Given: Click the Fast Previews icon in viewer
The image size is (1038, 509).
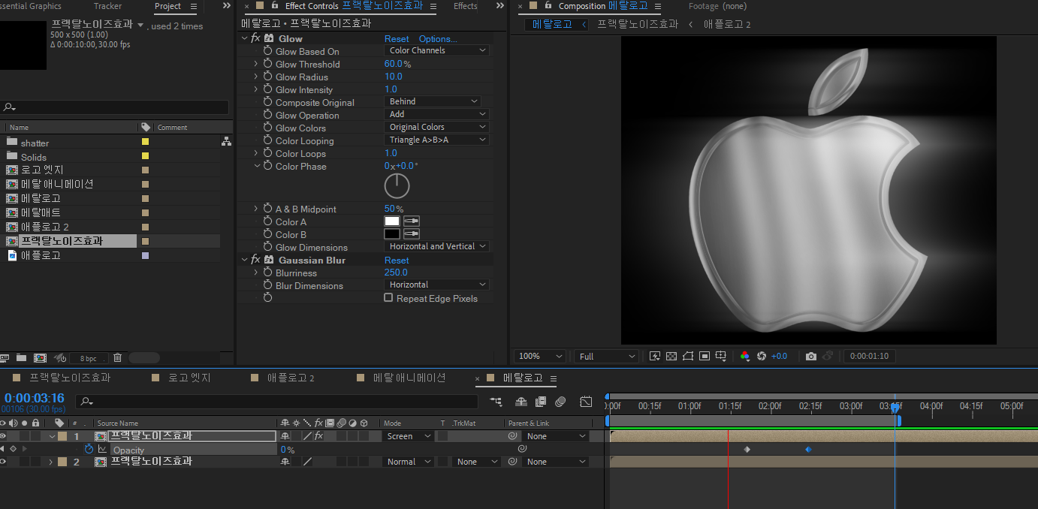Looking at the screenshot, I should click(654, 356).
